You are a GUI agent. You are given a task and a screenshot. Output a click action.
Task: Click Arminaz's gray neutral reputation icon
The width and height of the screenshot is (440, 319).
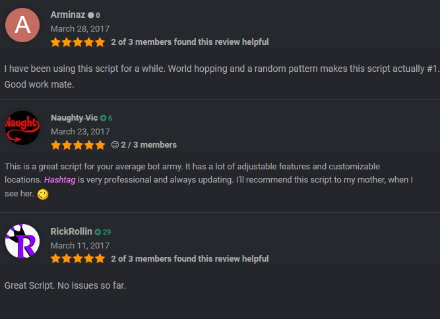coord(90,15)
